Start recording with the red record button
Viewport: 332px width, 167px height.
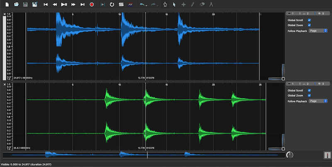[92, 4]
